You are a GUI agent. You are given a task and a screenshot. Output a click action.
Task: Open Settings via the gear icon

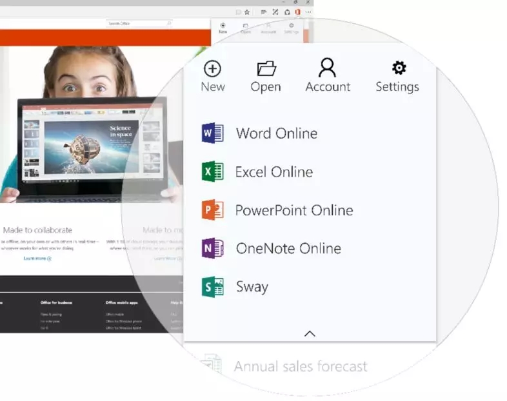(x=399, y=68)
